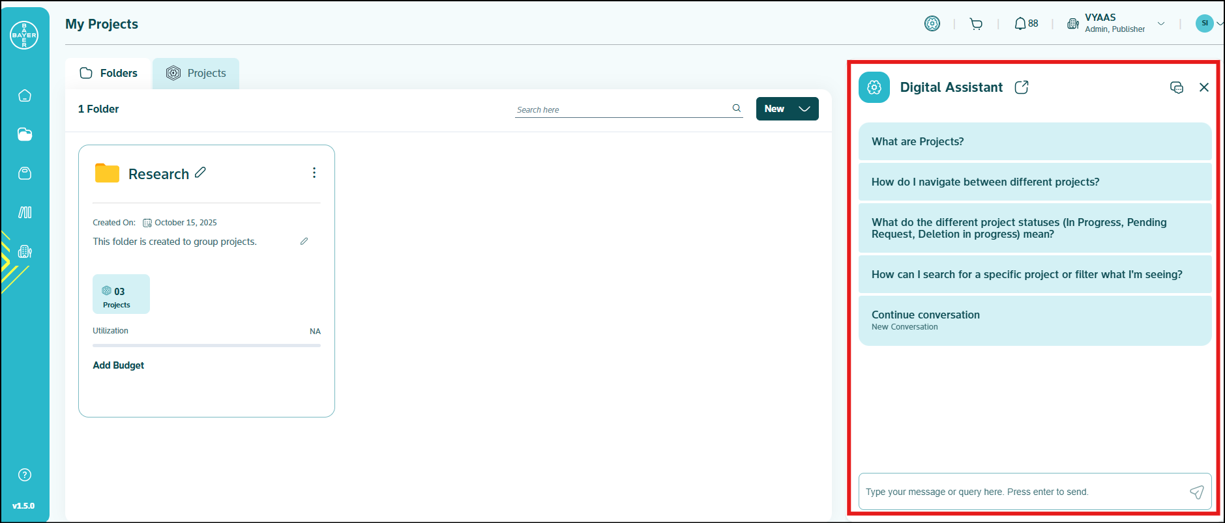Click the assistant message input field
1225x523 pixels.
1020,492
